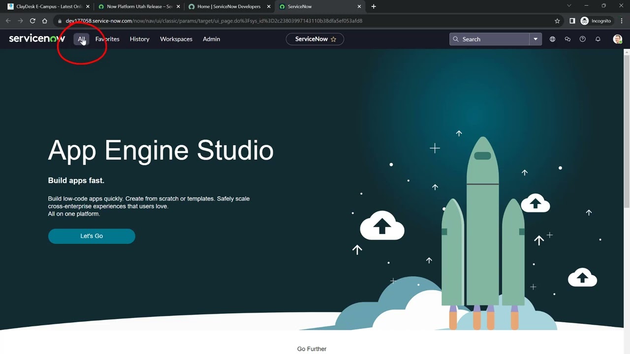Click into the global Search field
The image size is (630, 354).
(x=490, y=39)
